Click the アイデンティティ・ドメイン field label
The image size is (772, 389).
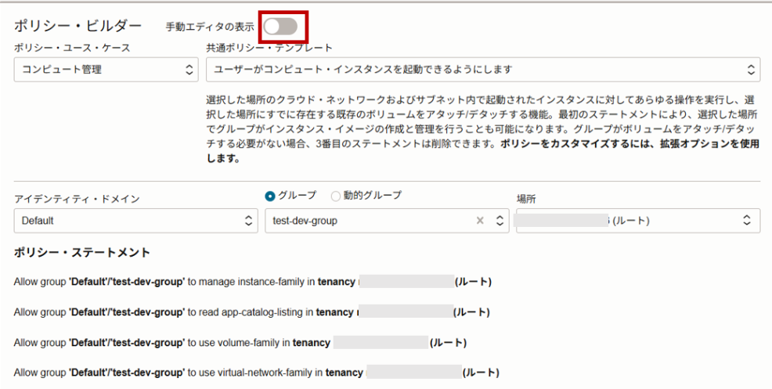click(x=77, y=199)
